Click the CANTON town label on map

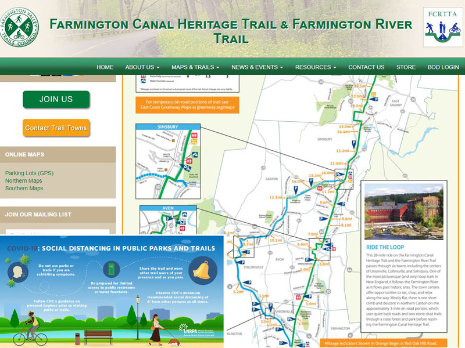click(271, 179)
